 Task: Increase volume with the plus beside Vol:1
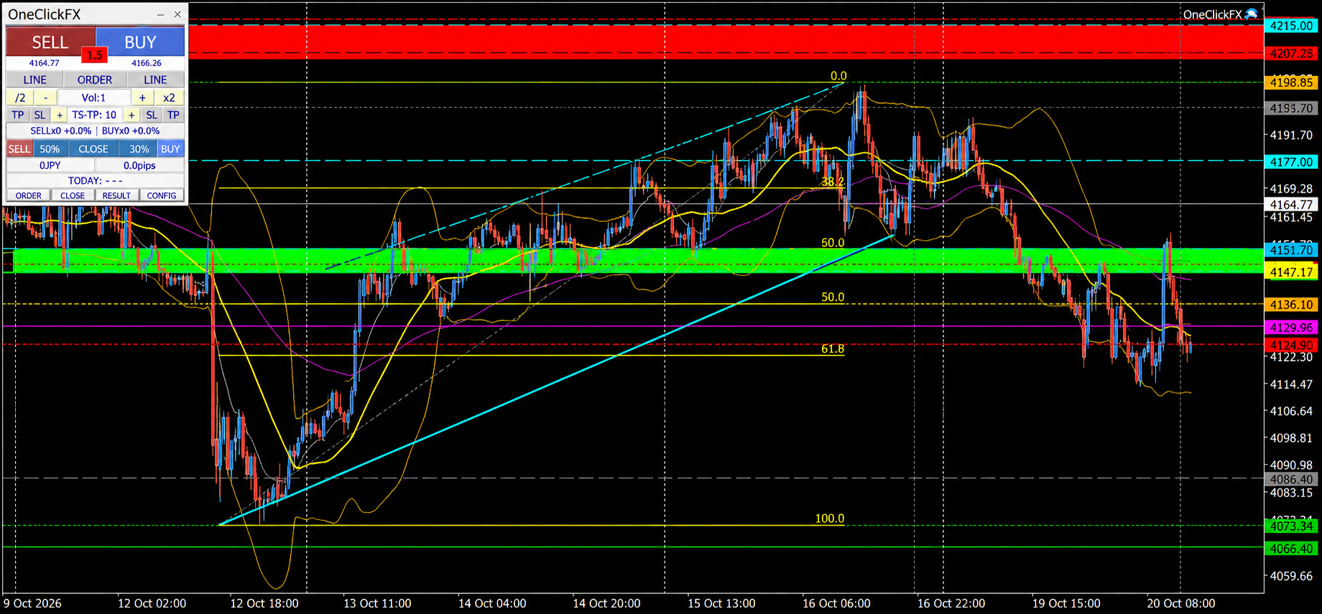pos(142,98)
